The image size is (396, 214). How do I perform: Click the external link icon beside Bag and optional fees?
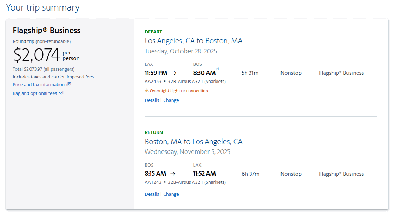coord(61,93)
